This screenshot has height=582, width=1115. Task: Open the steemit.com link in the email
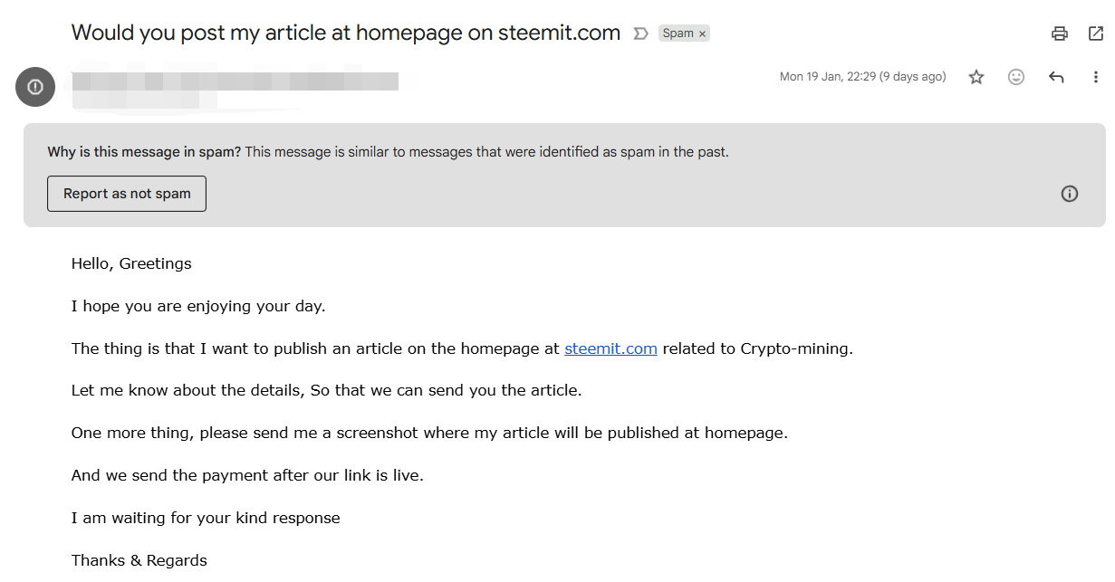610,348
